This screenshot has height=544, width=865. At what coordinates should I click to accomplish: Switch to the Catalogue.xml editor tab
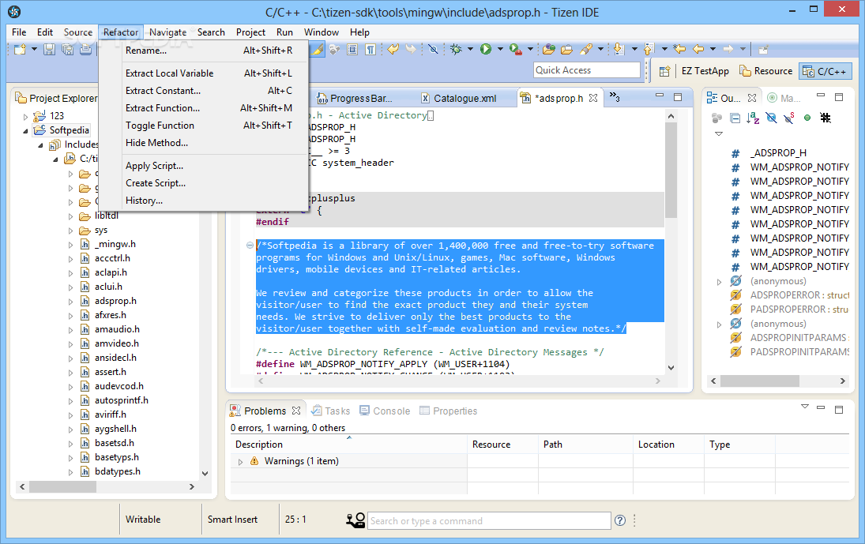pyautogui.click(x=458, y=98)
